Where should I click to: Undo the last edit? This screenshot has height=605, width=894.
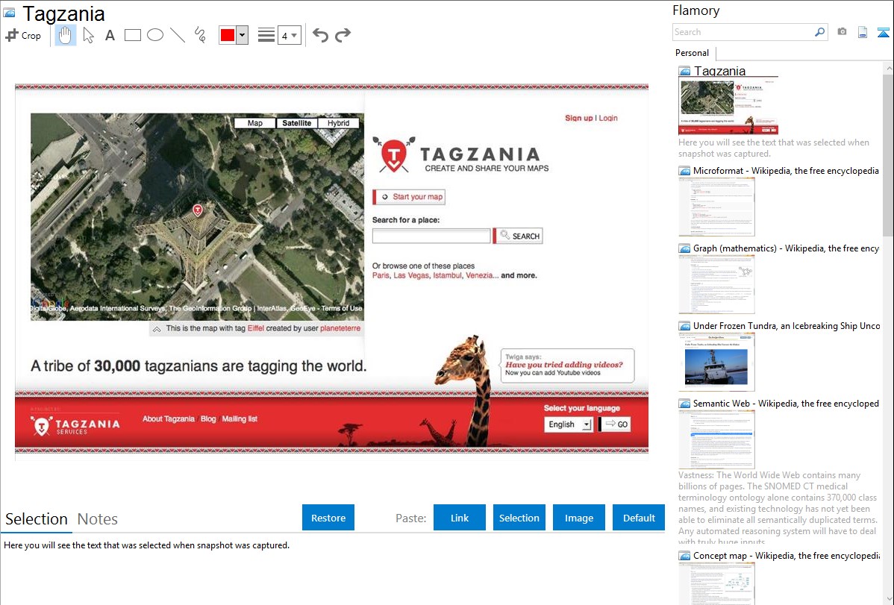[320, 35]
